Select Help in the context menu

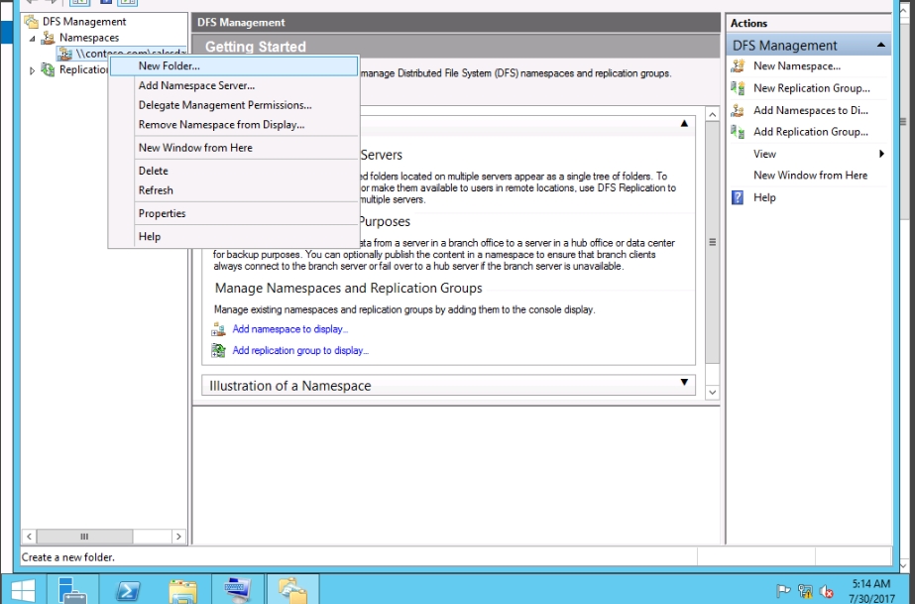(x=234, y=236)
